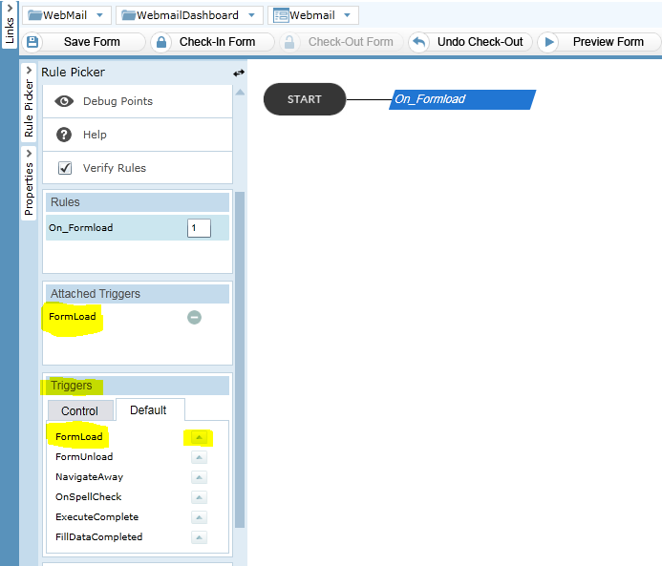This screenshot has height=566, width=662.
Task: Click the On_Formload order number field
Action: (x=199, y=228)
